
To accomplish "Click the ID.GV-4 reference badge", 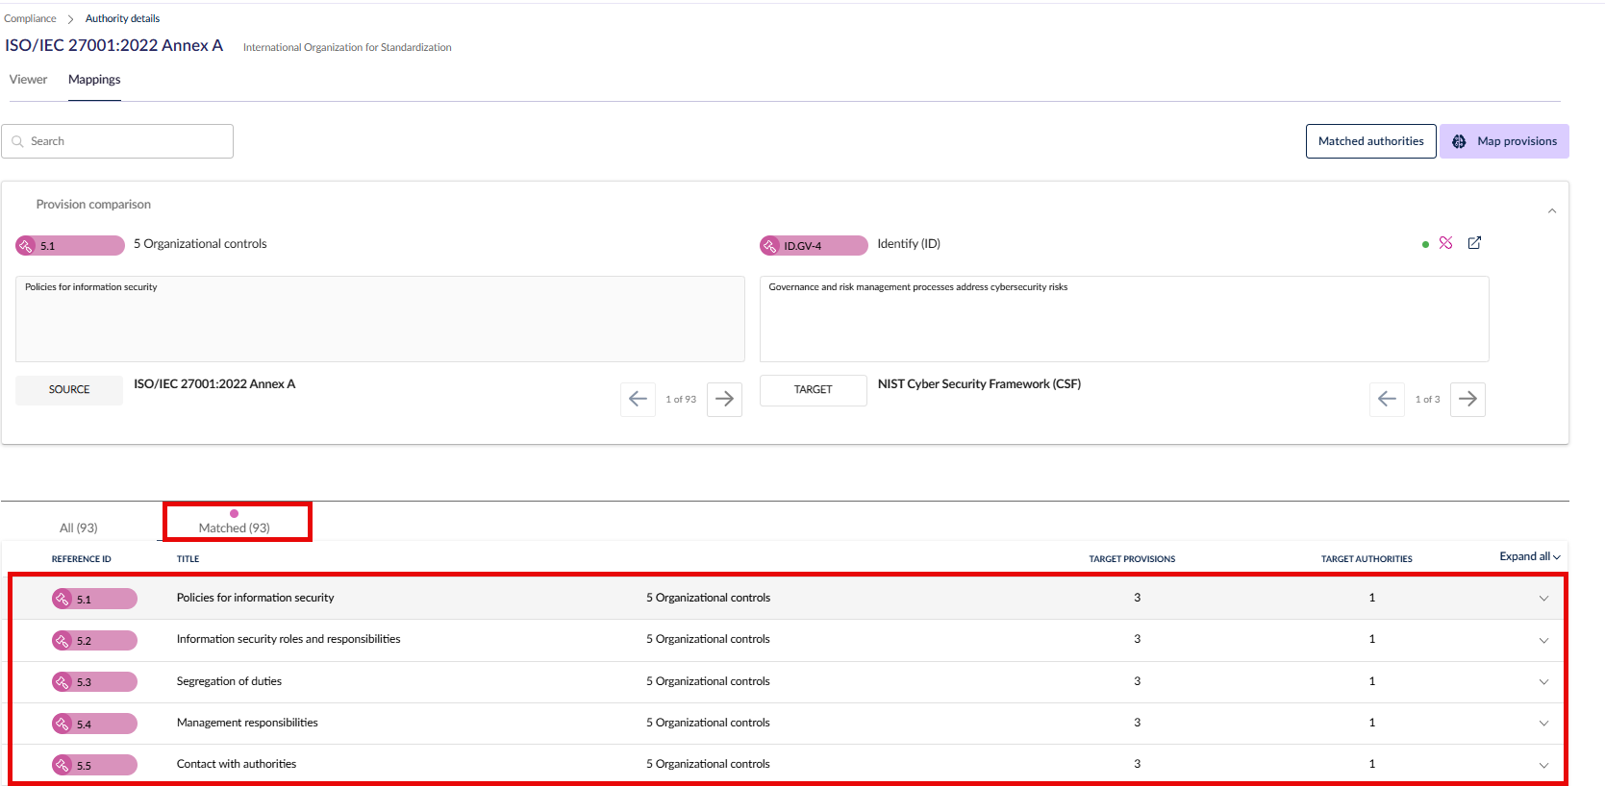I will [x=814, y=246].
